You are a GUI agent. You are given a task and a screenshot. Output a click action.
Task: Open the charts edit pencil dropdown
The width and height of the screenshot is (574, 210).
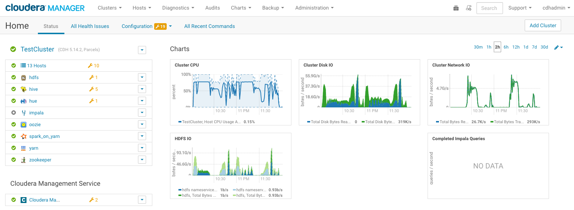point(558,47)
